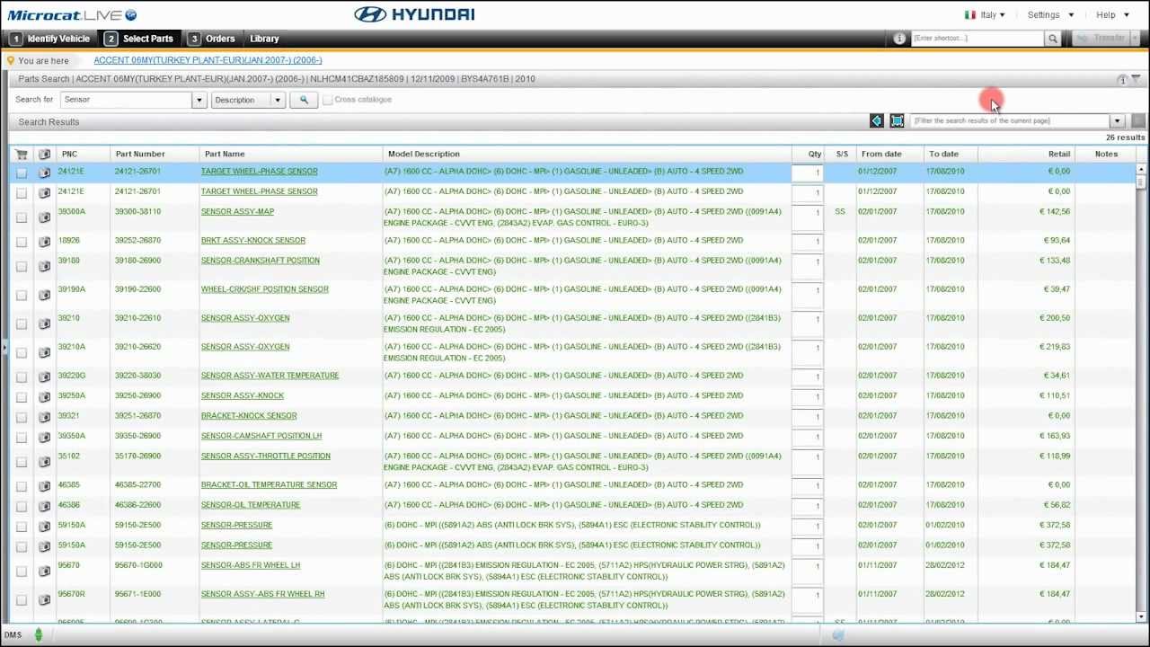Tick the checkbox for SENSOR-OIL TEMPERATURE row
The height and width of the screenshot is (647, 1150).
pyautogui.click(x=22, y=506)
